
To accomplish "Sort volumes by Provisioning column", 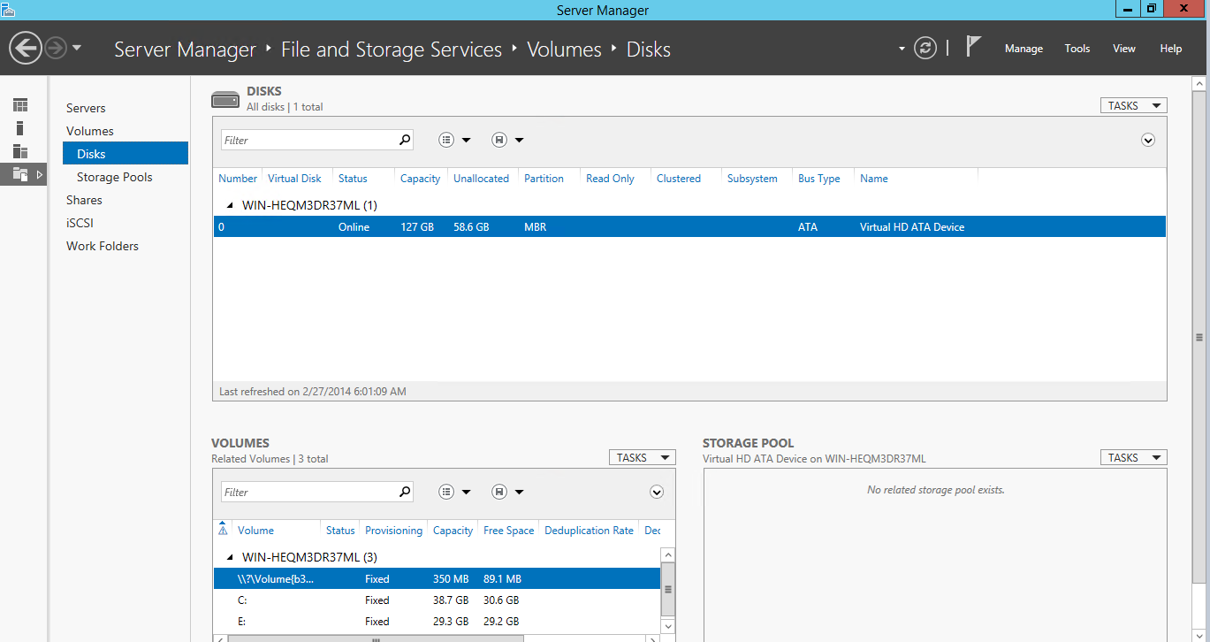I will click(x=393, y=531).
